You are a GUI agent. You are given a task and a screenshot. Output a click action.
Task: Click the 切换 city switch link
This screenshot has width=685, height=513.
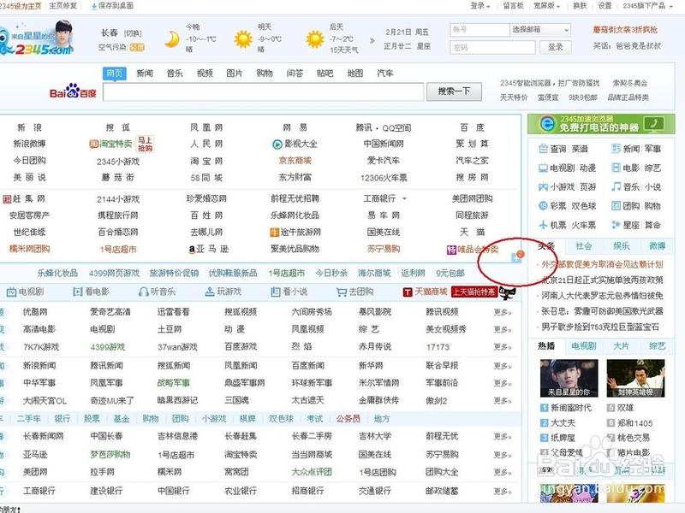pyautogui.click(x=133, y=33)
